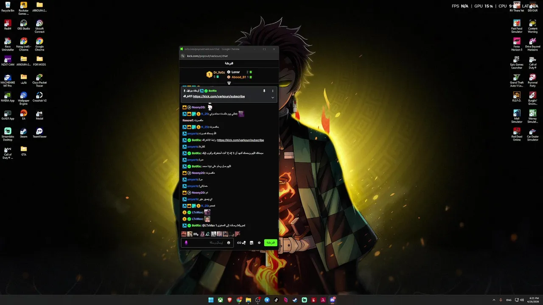The image size is (543, 305).
Task: Open Forza Horizon 5 desktop icon
Action: click(517, 44)
